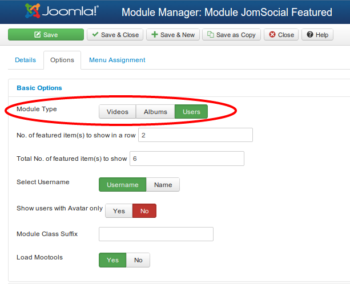Click the Show users with Avatar only label

(59, 208)
